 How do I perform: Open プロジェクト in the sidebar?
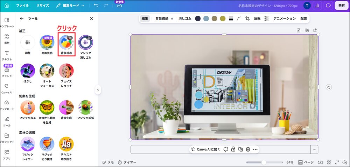point(7,138)
